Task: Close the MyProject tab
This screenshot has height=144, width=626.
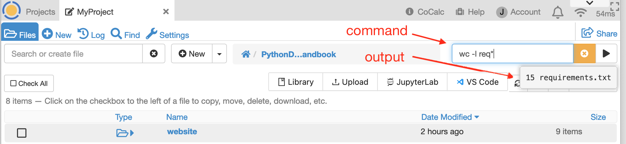Action: tap(166, 11)
